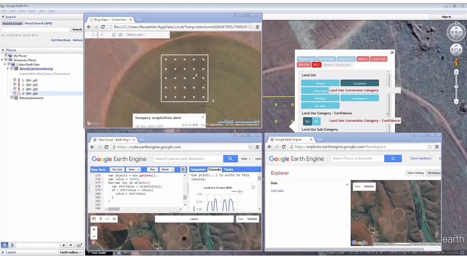Open the Bird's eye view dropdown
Viewport: 467px width, 262px height.
(136, 35)
